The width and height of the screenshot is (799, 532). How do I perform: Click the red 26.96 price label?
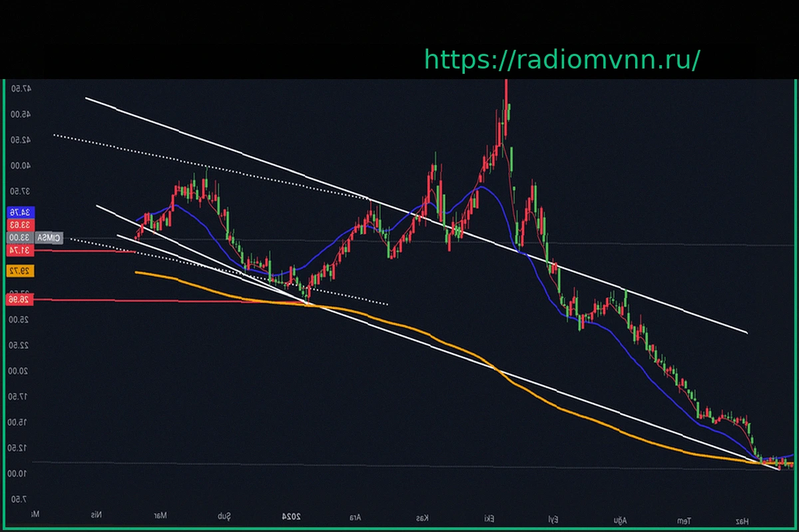19,300
